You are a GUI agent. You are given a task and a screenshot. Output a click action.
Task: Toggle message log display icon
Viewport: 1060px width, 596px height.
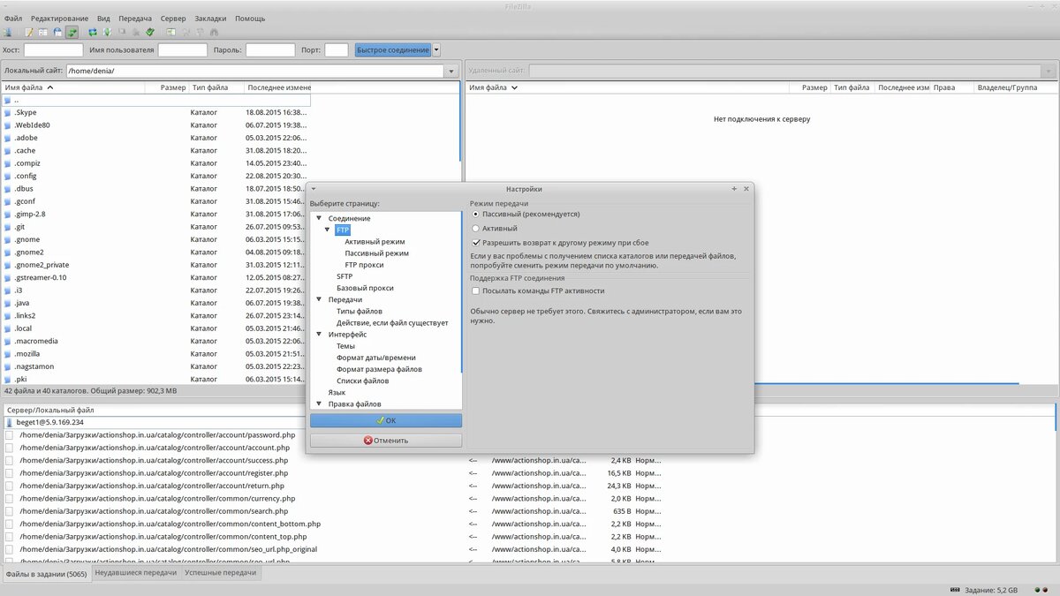(29, 33)
